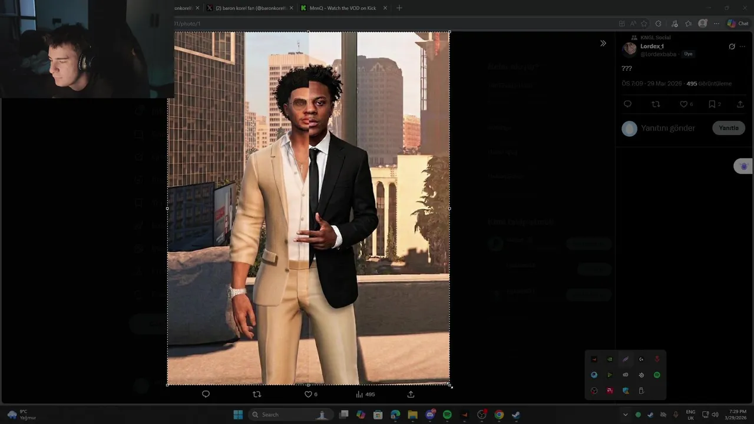Open the volume speaker tray icon
Viewport: 754px width, 424px height.
715,415
